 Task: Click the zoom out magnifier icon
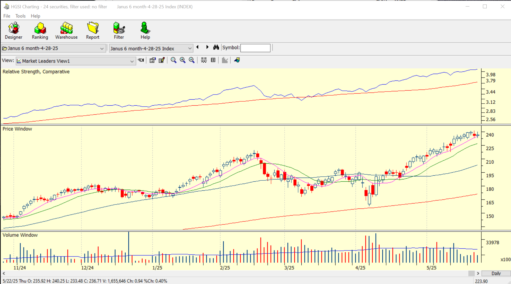pyautogui.click(x=192, y=60)
